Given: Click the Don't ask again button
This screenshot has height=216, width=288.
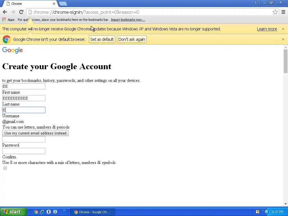Looking at the screenshot, I should (132, 39).
